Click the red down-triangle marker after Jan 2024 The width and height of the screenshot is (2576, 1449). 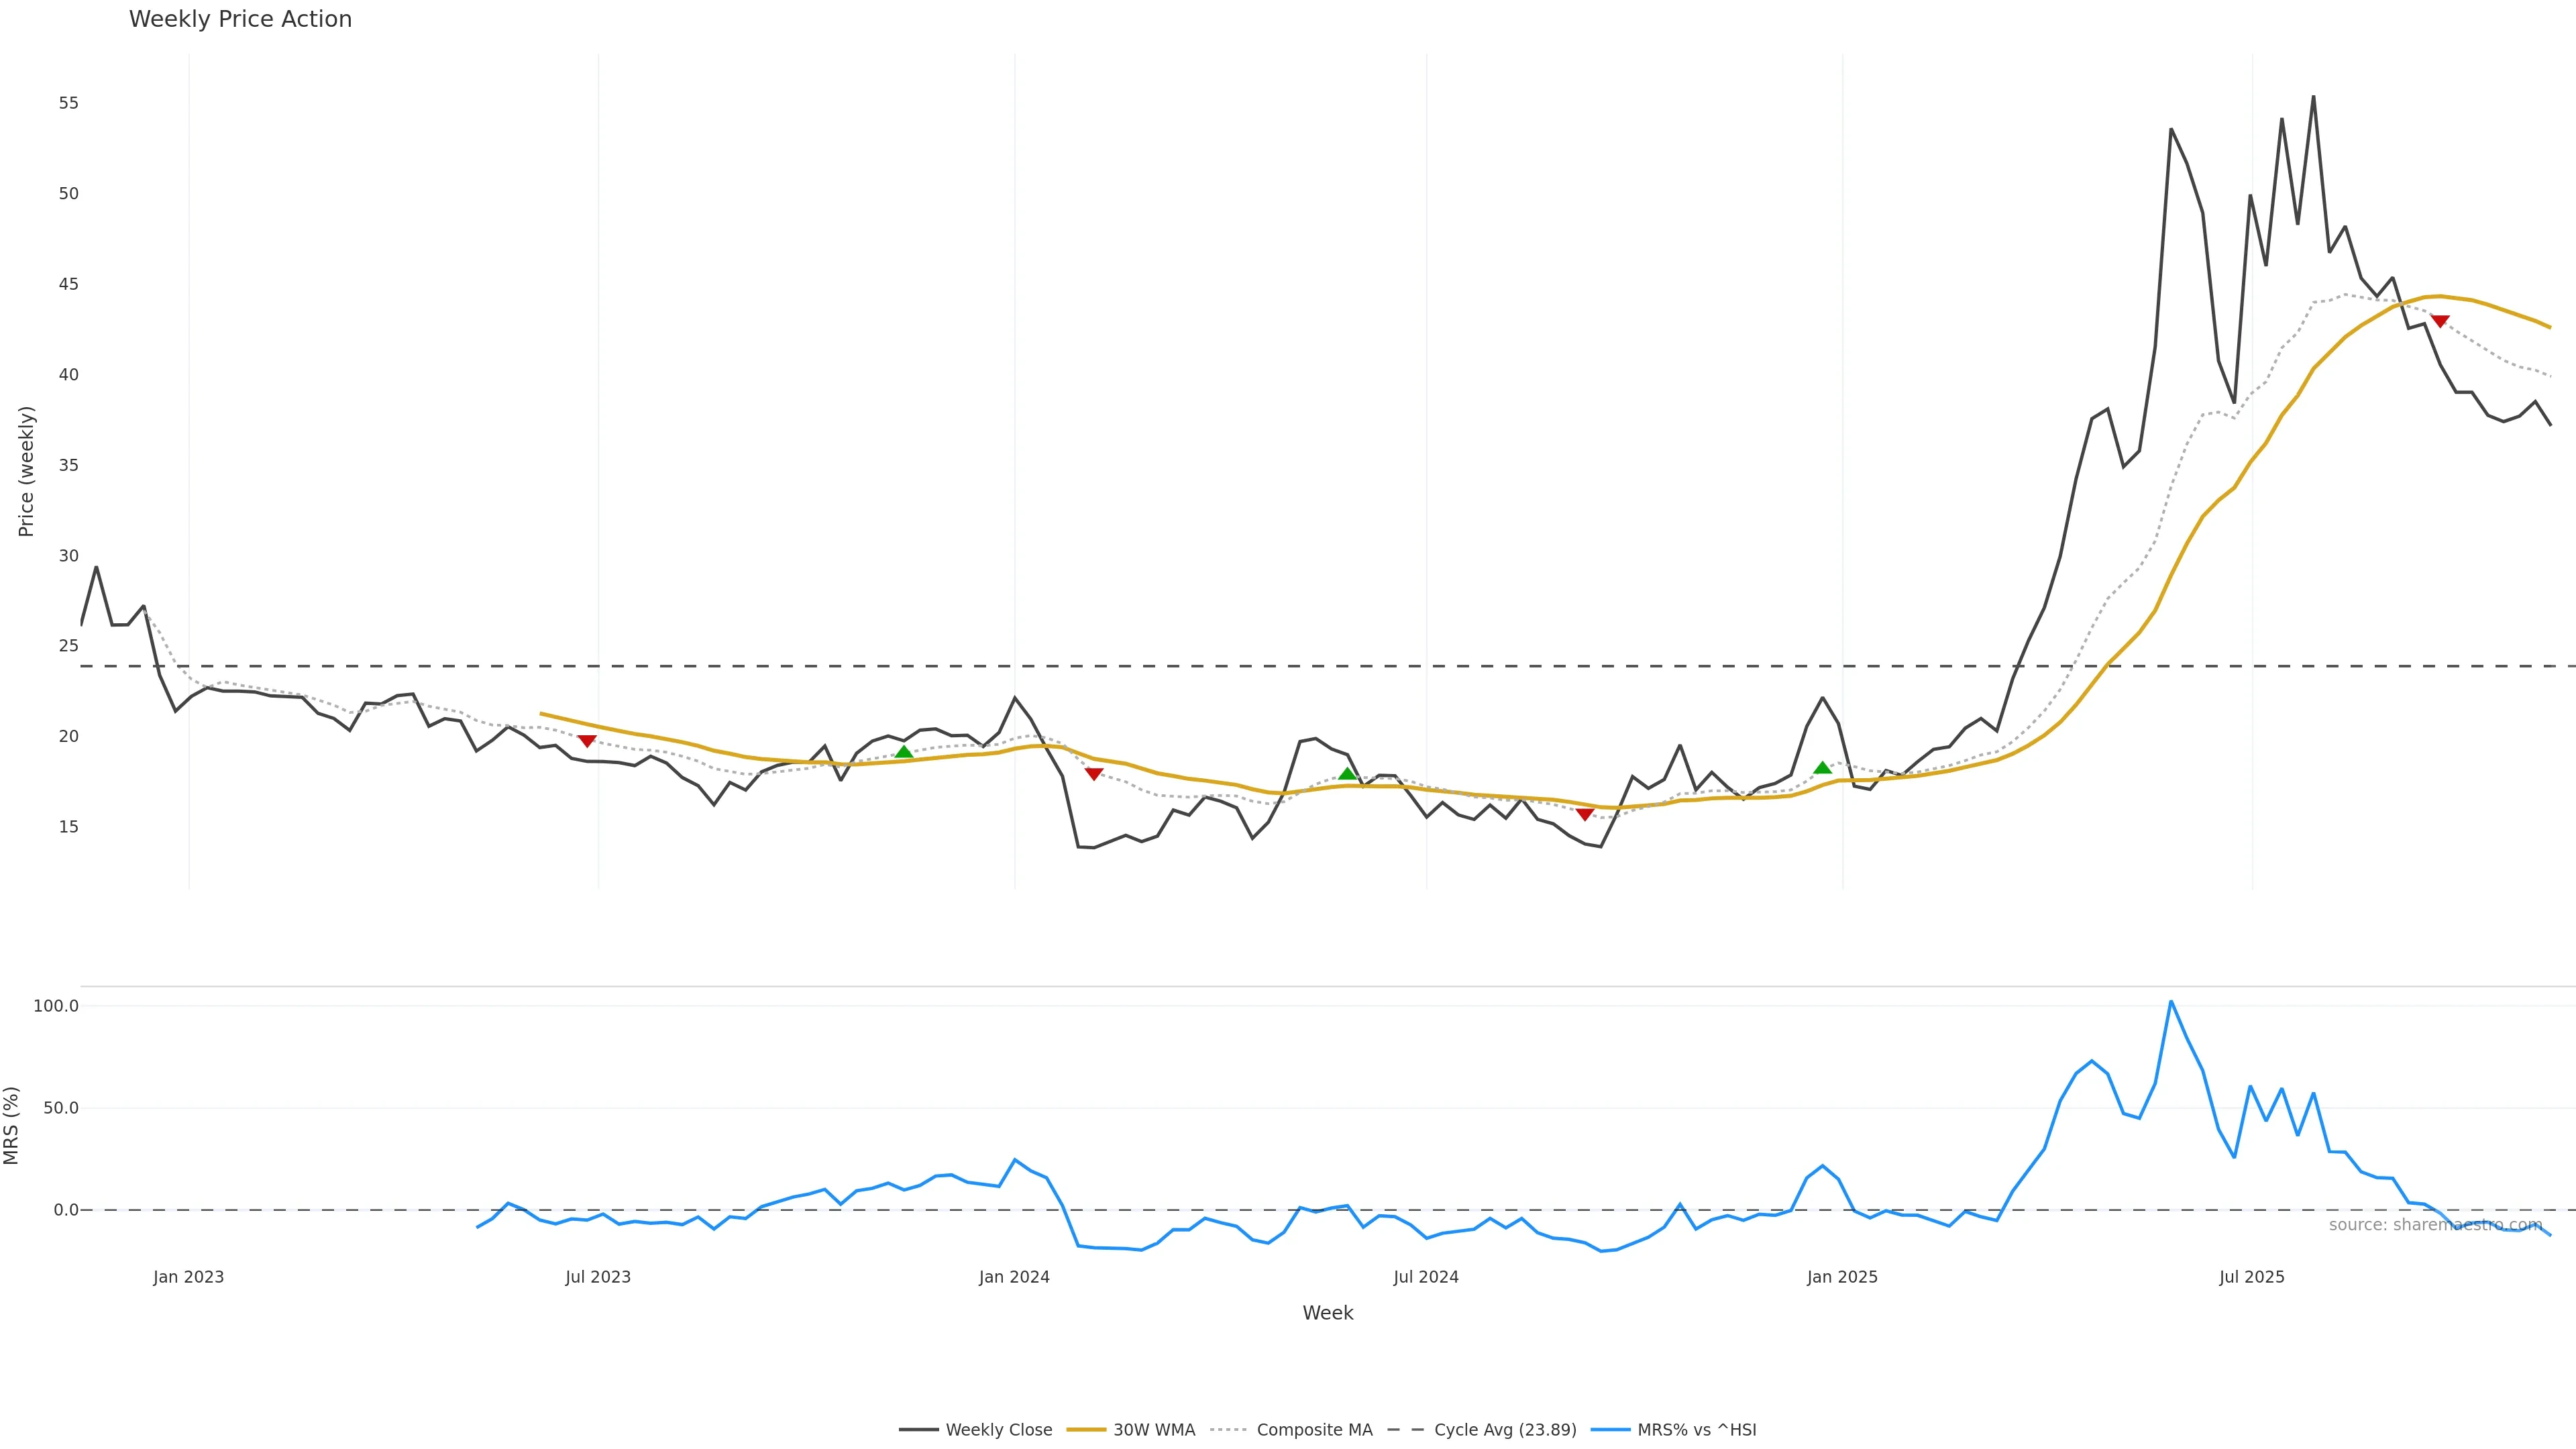pyautogui.click(x=1094, y=774)
